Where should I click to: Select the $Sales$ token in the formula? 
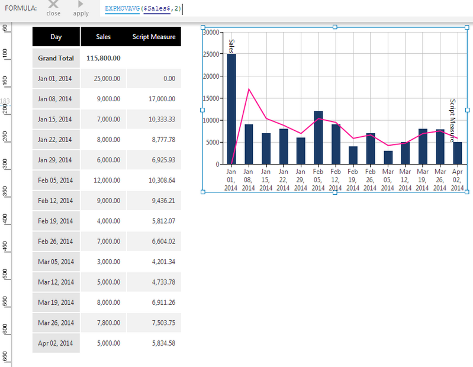click(157, 8)
